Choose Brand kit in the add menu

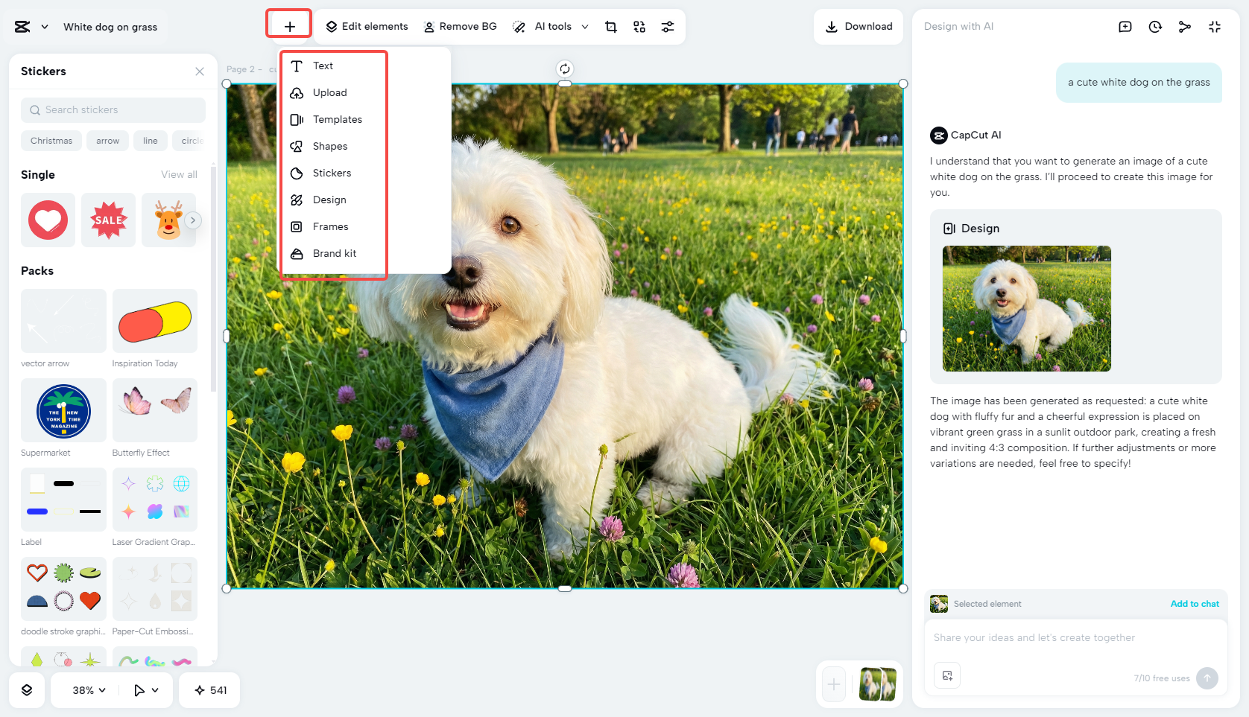coord(335,253)
